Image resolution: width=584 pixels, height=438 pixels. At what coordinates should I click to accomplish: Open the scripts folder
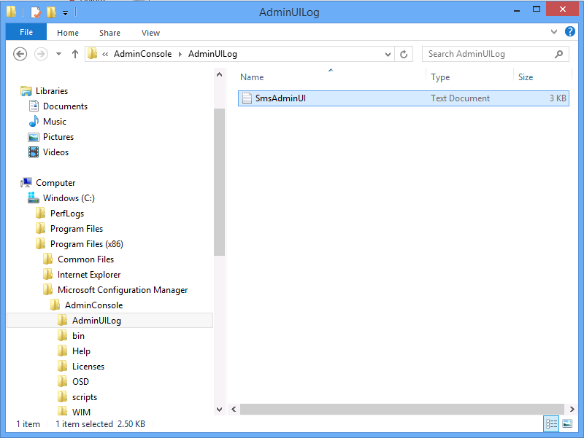coord(85,397)
